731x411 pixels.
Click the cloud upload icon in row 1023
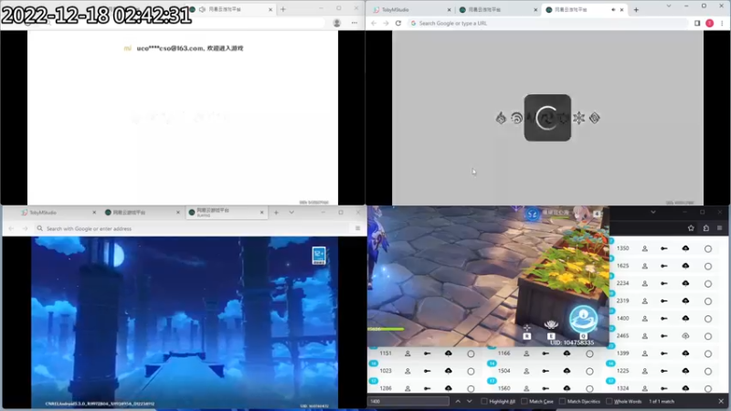tap(448, 371)
